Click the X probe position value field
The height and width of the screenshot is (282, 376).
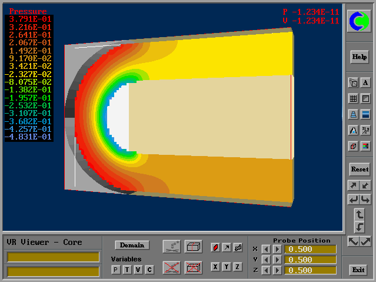coord(310,249)
